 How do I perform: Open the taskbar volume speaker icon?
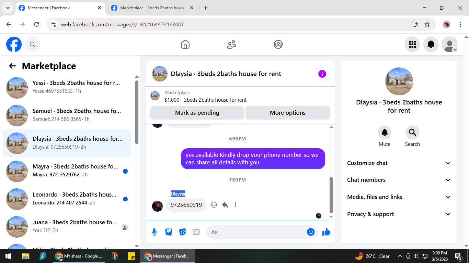(416, 256)
